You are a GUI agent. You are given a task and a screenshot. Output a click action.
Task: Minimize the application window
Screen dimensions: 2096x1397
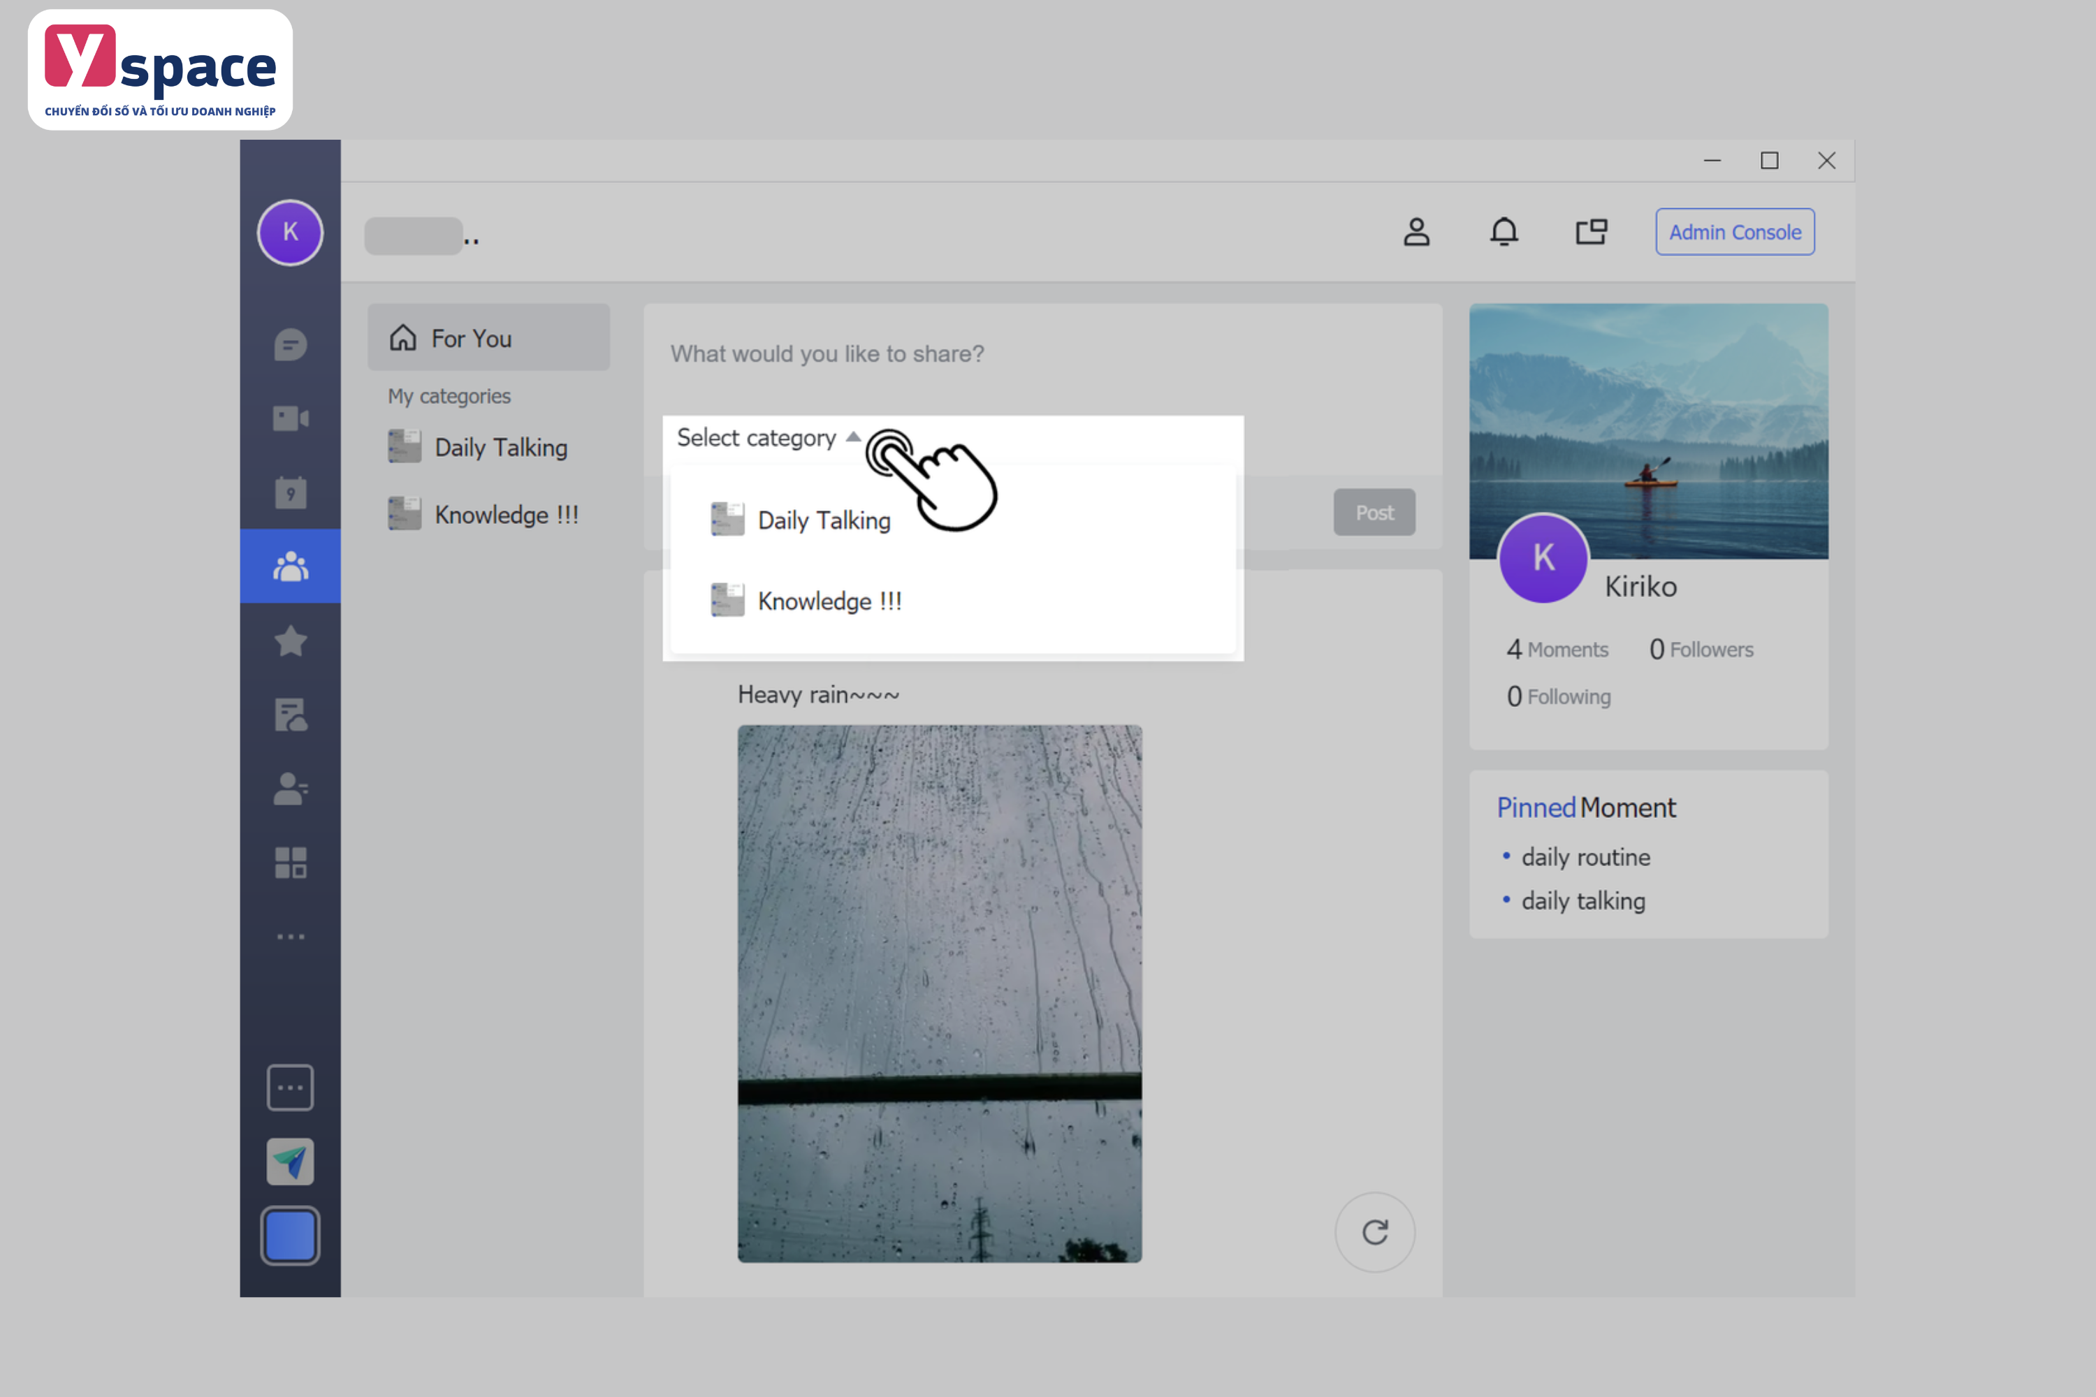coord(1712,161)
